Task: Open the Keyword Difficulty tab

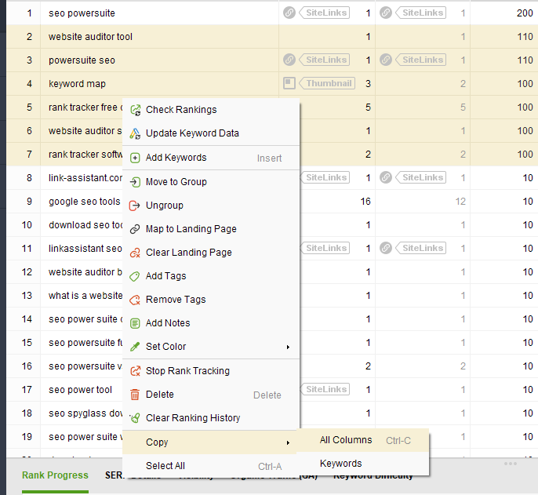Action: (x=373, y=477)
